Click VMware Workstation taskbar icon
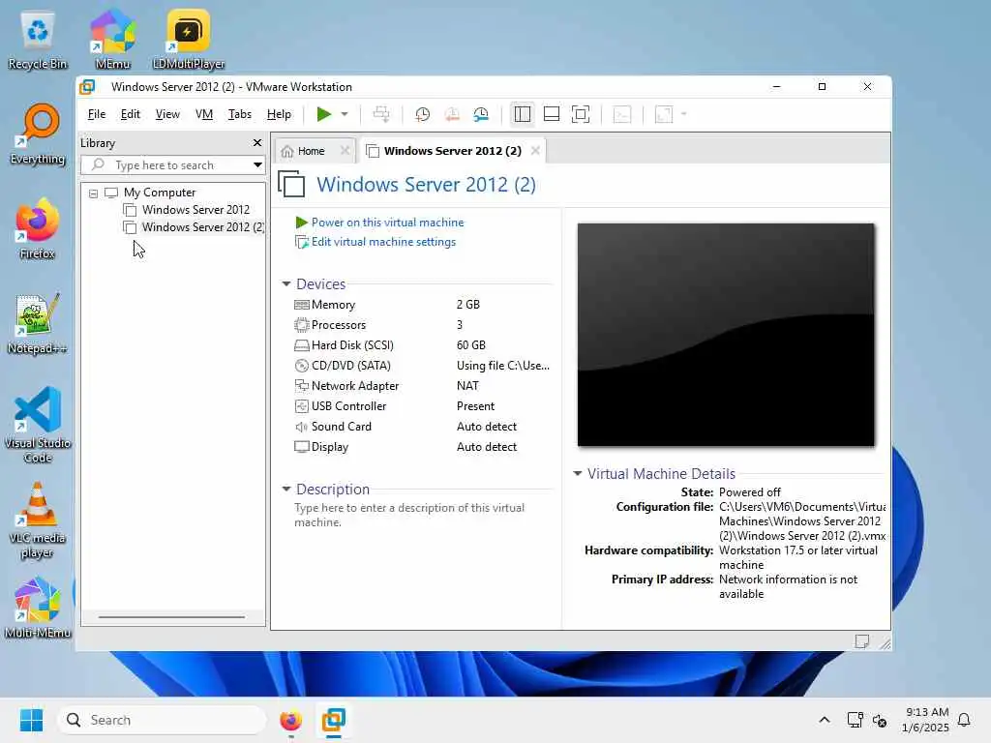The height and width of the screenshot is (743, 991). [x=333, y=720]
